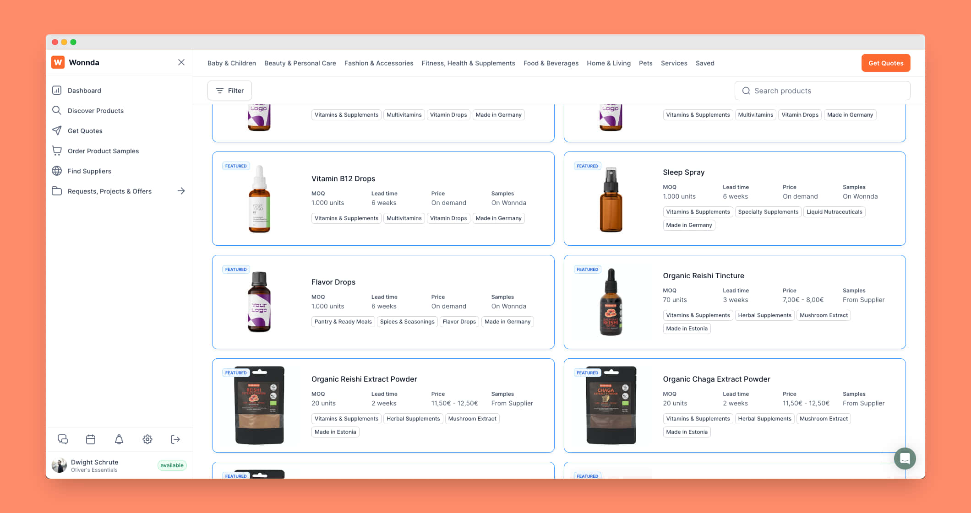Open the Organic Reishi Tincture title
This screenshot has width=971, height=513.
(704, 275)
